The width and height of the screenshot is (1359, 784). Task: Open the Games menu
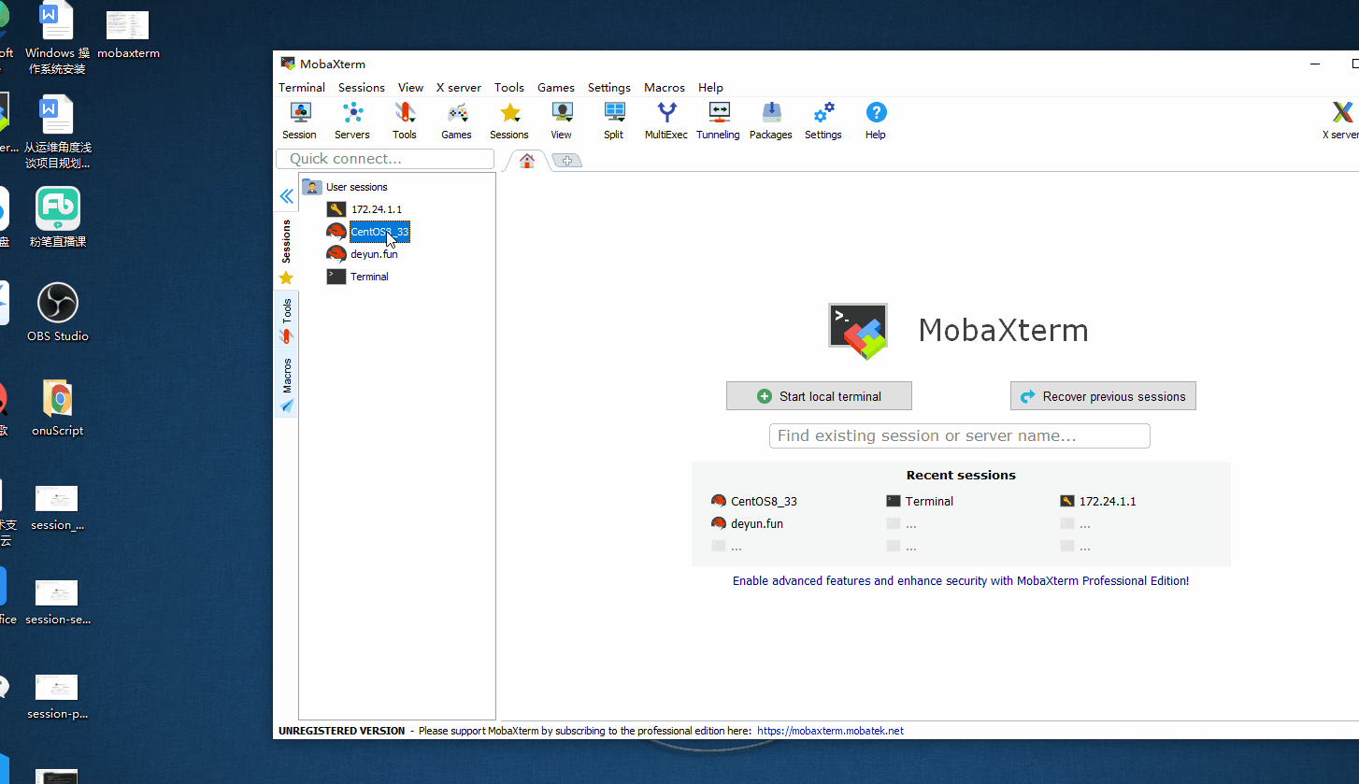556,87
